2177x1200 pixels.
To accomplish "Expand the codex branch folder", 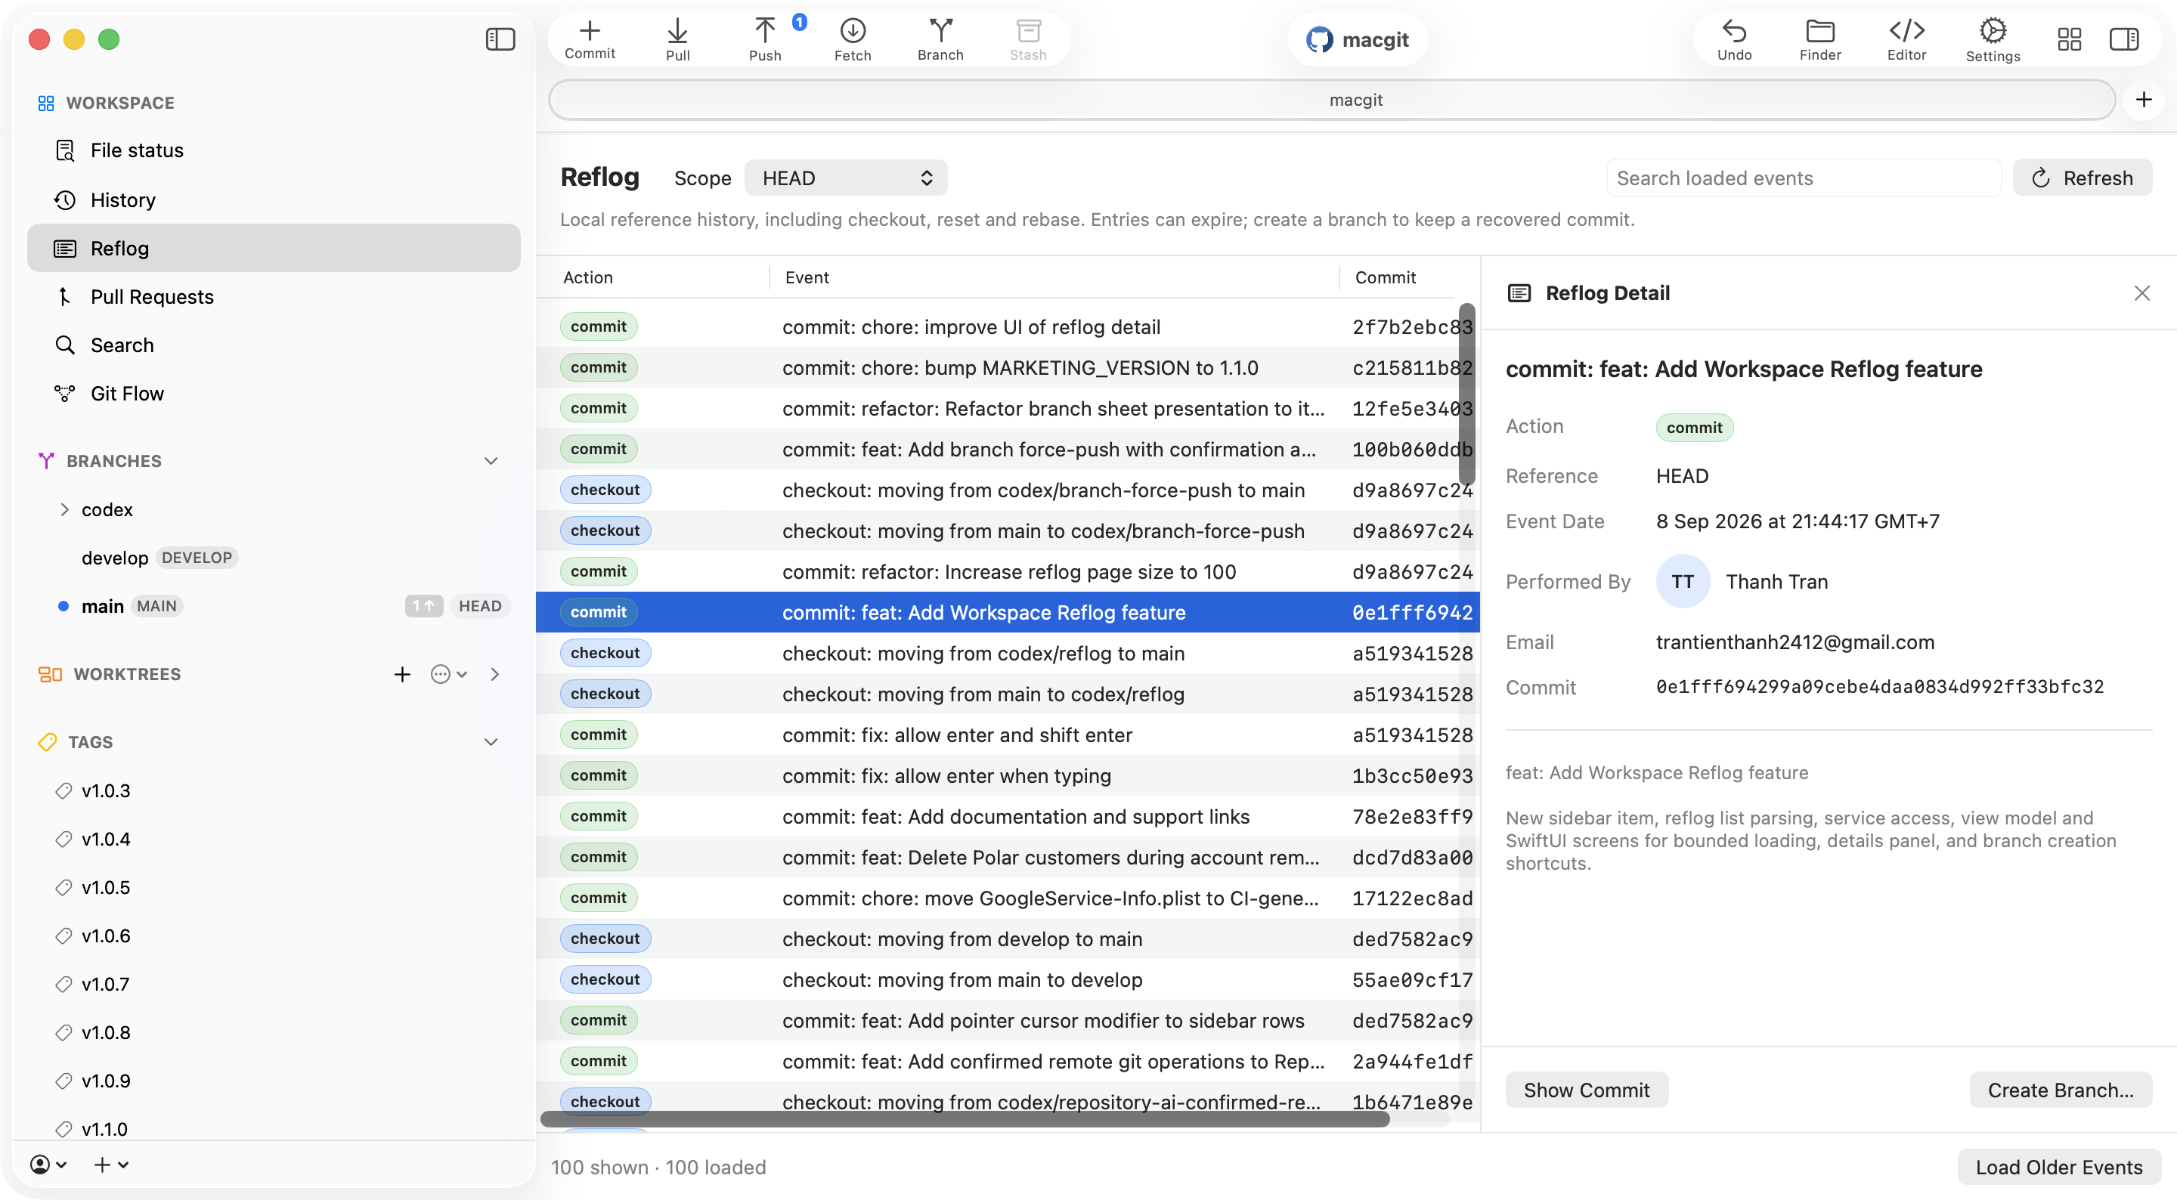I will tap(64, 509).
